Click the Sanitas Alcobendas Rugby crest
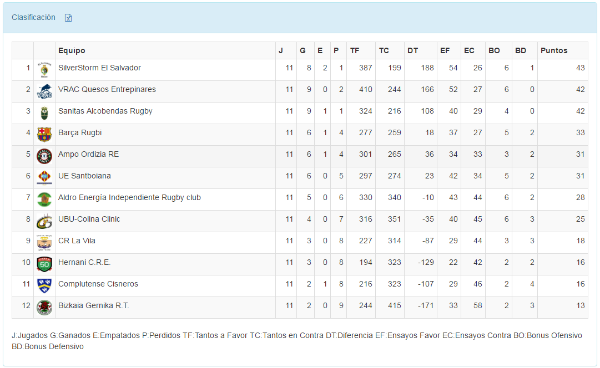The image size is (600, 368). 44,113
